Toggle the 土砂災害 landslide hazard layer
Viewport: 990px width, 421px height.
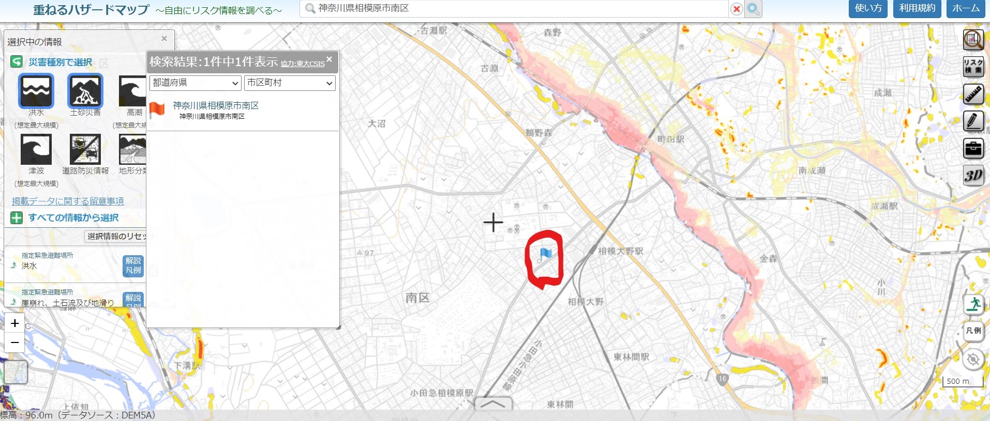pyautogui.click(x=85, y=91)
